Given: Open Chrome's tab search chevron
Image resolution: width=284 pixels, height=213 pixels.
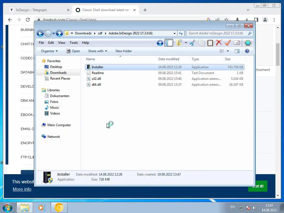Looking at the screenshot, I should 248,10.
